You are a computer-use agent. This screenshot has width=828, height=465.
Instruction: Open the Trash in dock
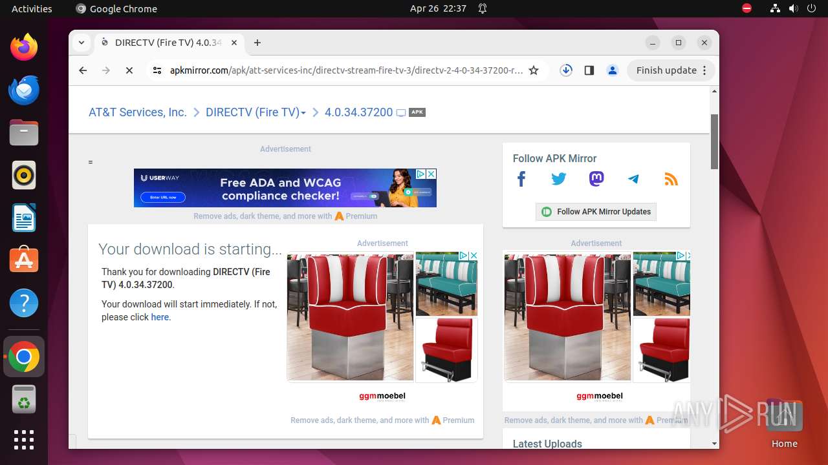click(x=24, y=399)
